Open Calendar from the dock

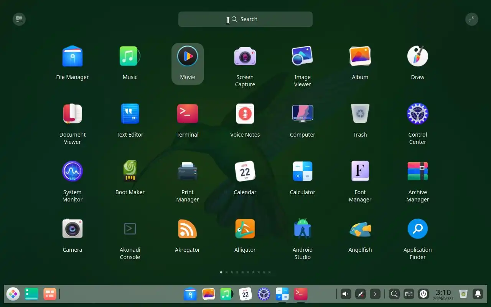point(245,294)
